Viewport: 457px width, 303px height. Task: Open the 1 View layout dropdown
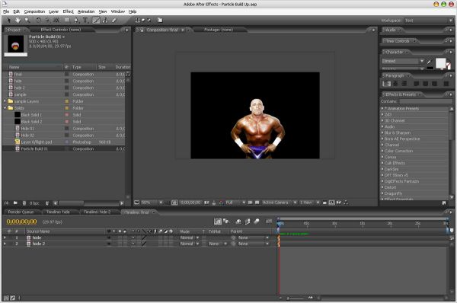tap(309, 203)
